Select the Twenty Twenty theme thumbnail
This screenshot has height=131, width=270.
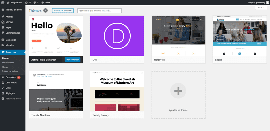tap(117, 91)
